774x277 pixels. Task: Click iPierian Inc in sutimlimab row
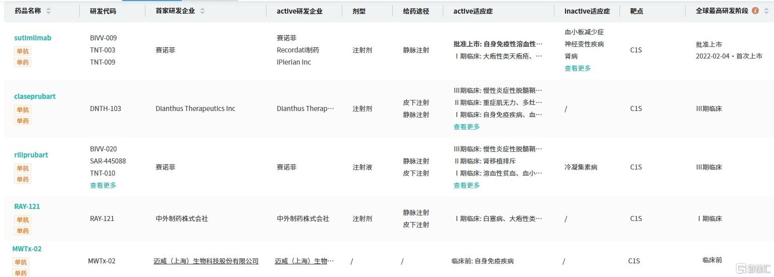pyautogui.click(x=294, y=62)
